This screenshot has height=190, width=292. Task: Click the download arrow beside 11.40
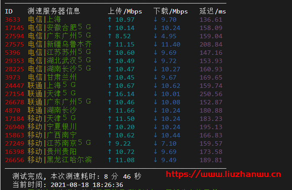point(156,44)
